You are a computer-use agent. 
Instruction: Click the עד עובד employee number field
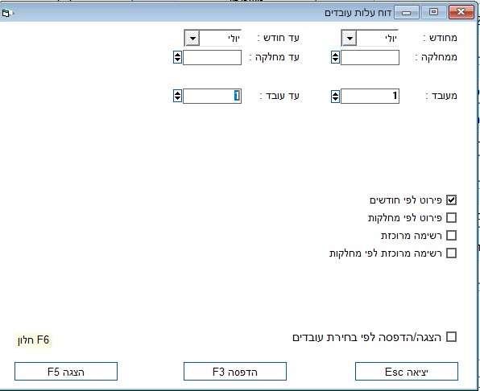click(x=212, y=96)
